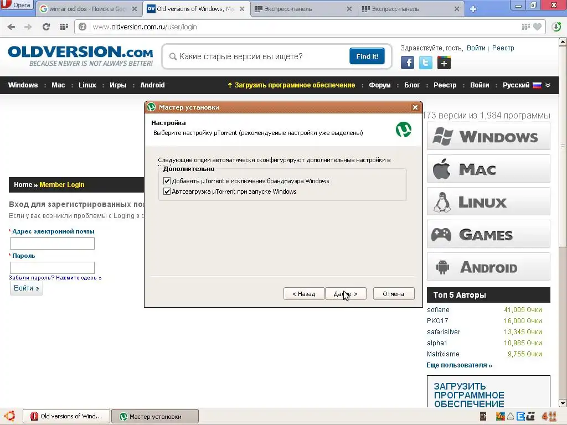Open Блог in the navigation bar
Viewport: 567px width, 425px height.
(412, 85)
